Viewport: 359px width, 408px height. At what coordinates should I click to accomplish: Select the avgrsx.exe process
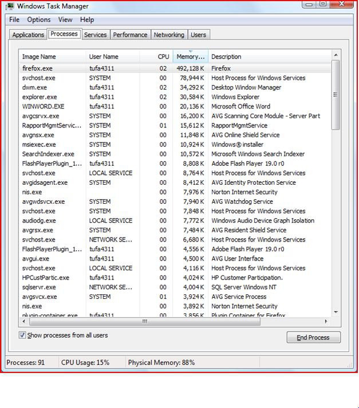(x=175, y=230)
